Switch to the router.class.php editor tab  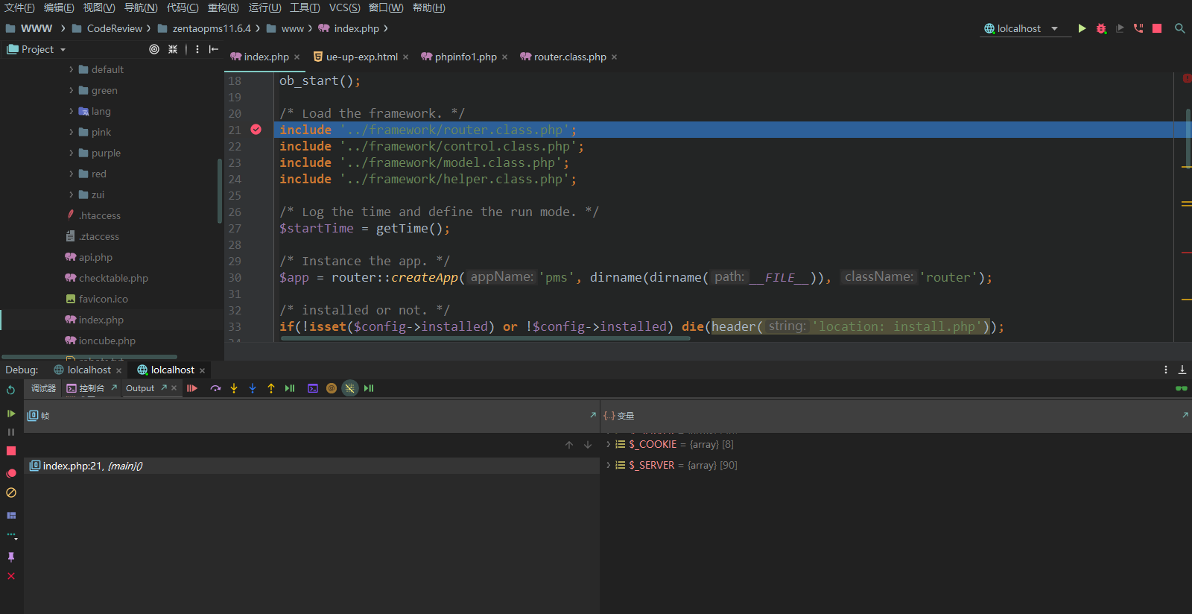coord(569,57)
